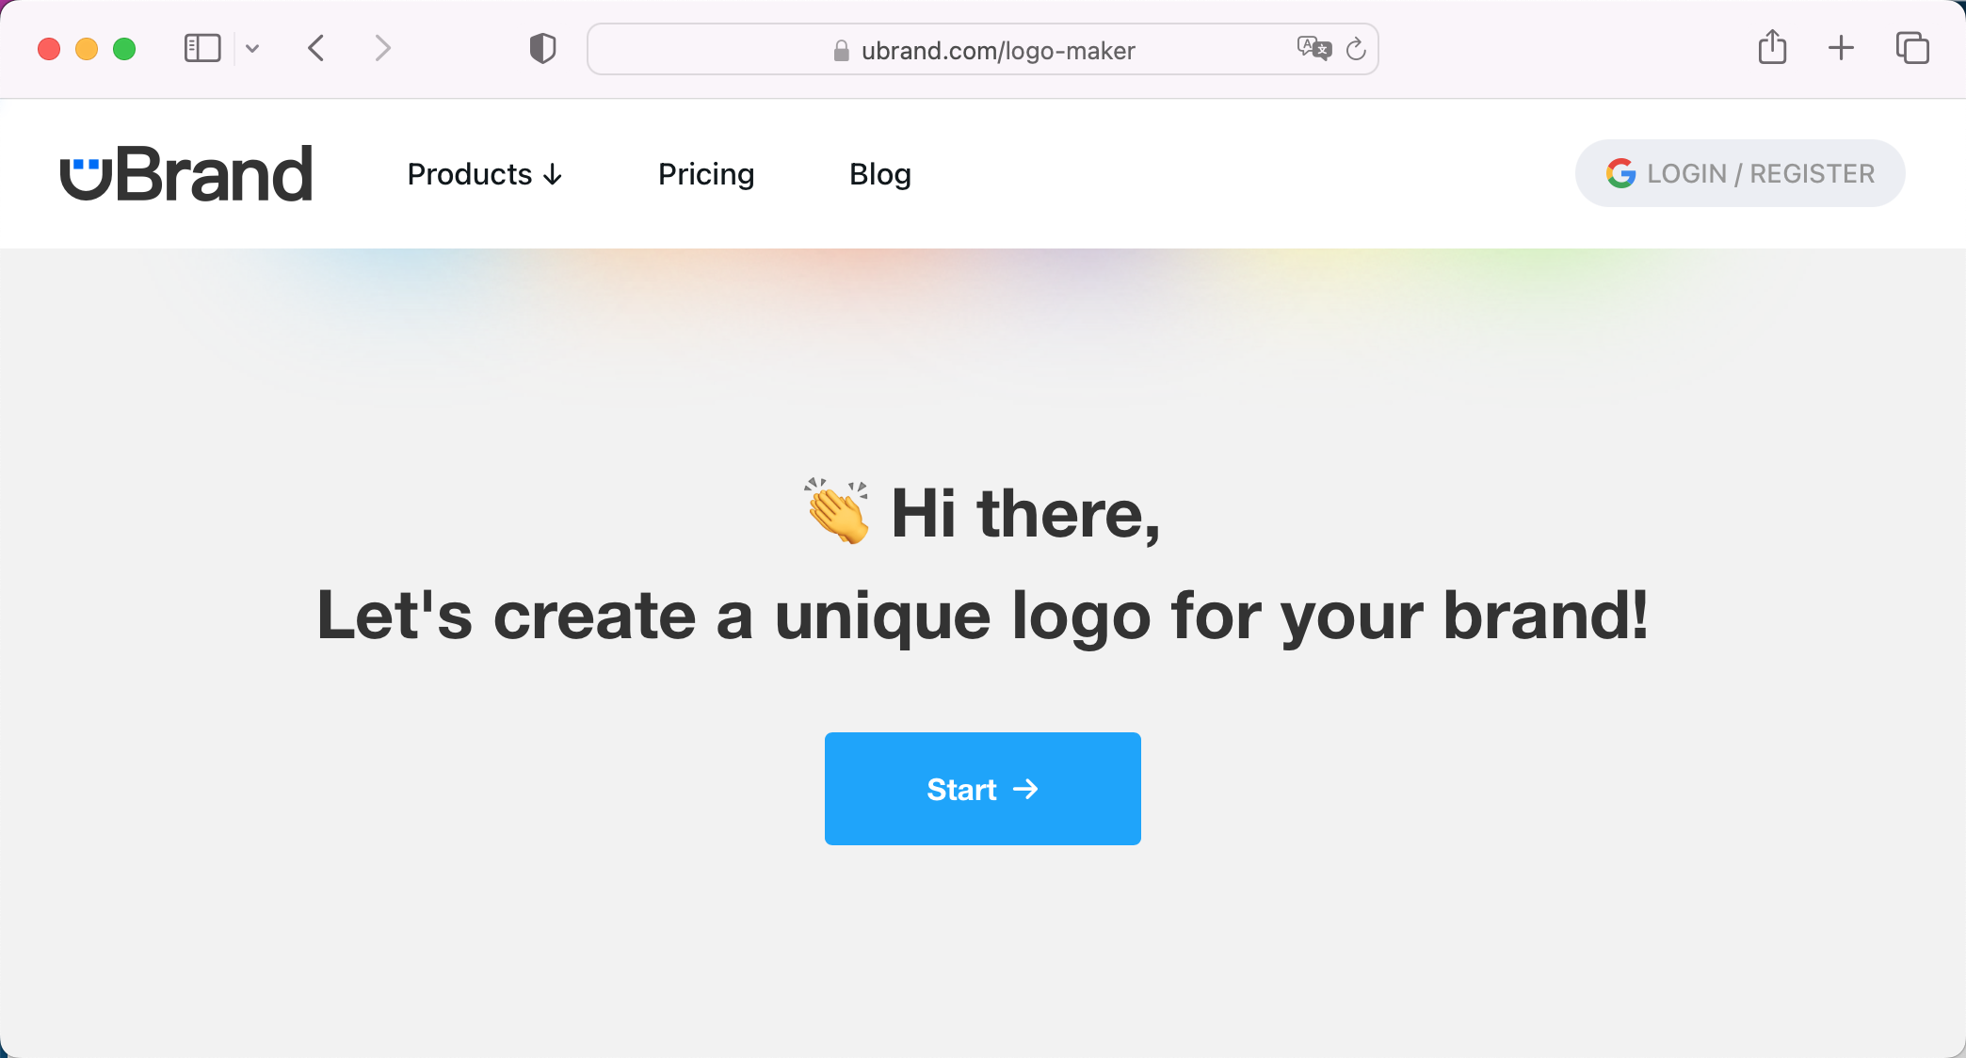Expand the Products dropdown menu
Viewport: 1966px width, 1058px height.
pyautogui.click(x=484, y=174)
